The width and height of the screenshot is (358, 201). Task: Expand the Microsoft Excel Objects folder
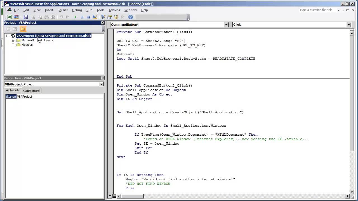13,40
